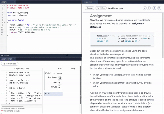The image size is (164, 114).
Task: Click 'minute = 59;' in guide code snippet
Action: [x=102, y=41]
